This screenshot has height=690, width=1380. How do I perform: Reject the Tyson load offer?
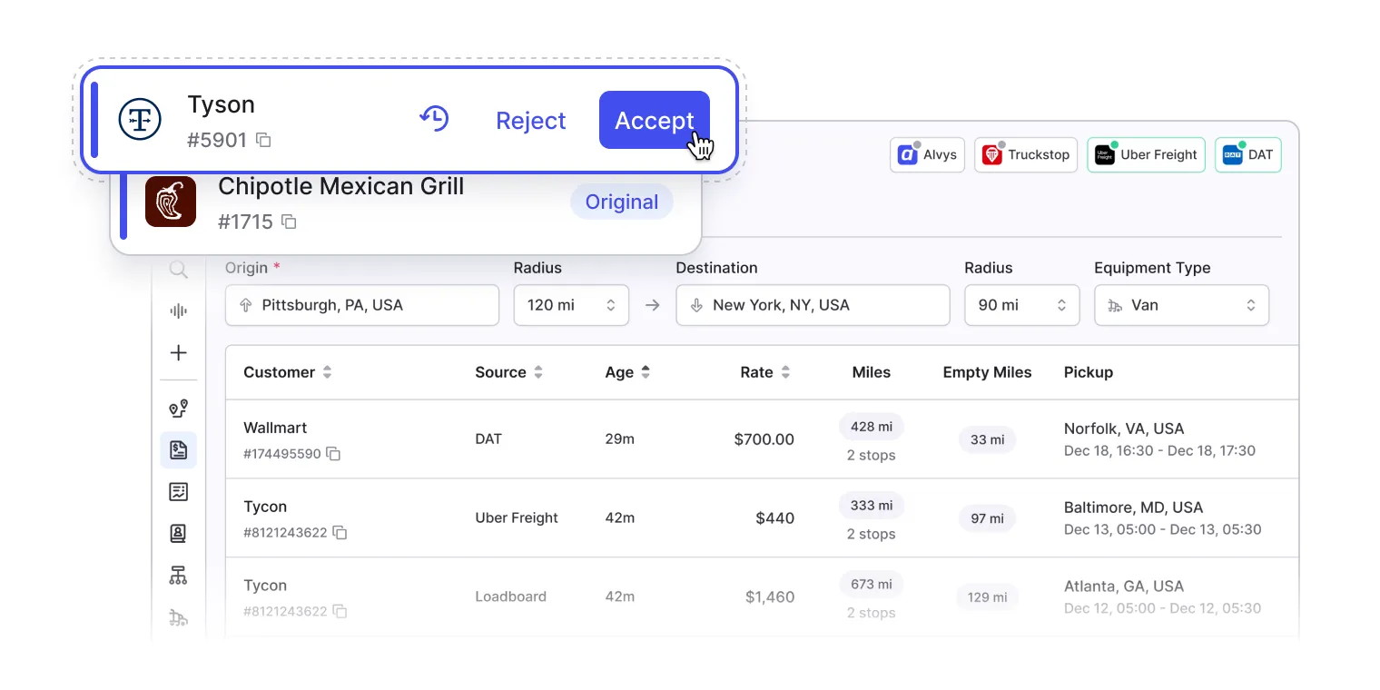(531, 121)
